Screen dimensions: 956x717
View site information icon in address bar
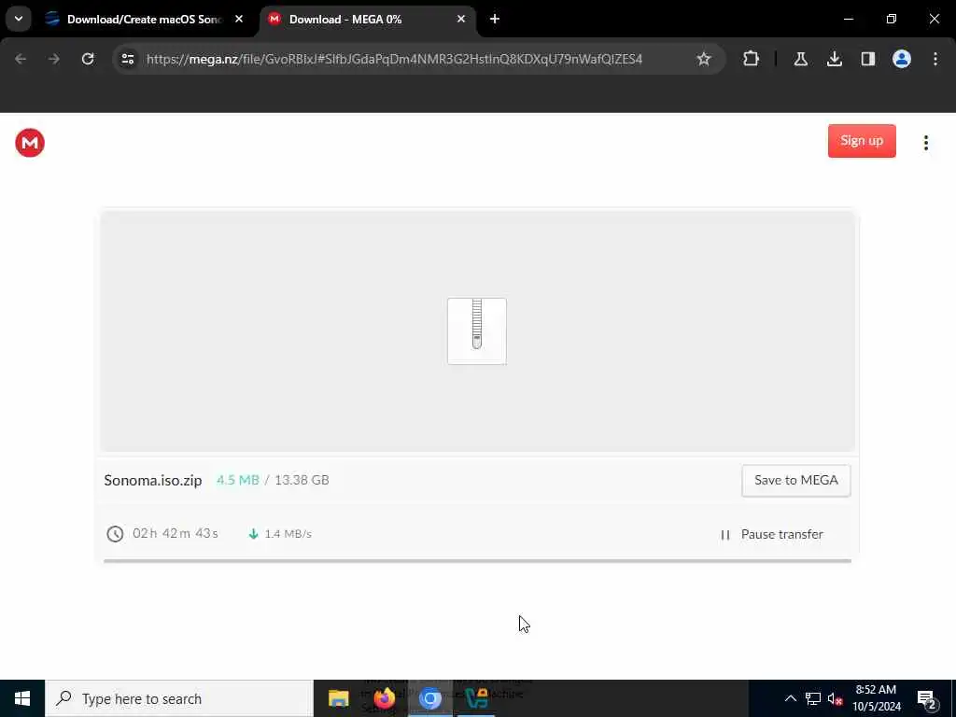pos(128,59)
